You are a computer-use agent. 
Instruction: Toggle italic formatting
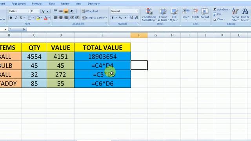(16, 18)
